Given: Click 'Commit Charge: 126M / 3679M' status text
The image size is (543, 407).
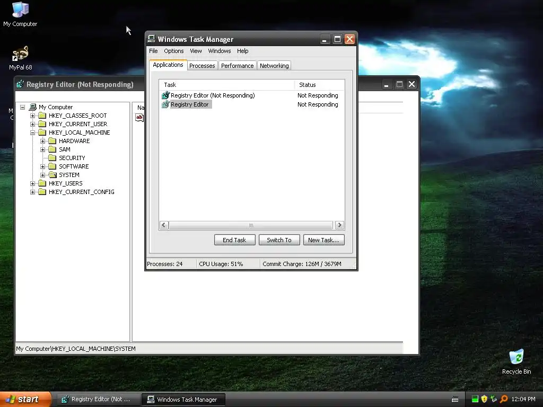Looking at the screenshot, I should pyautogui.click(x=302, y=264).
